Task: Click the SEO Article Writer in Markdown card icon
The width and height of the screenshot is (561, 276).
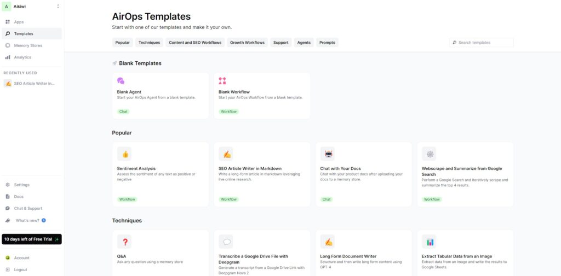Action: click(x=226, y=154)
